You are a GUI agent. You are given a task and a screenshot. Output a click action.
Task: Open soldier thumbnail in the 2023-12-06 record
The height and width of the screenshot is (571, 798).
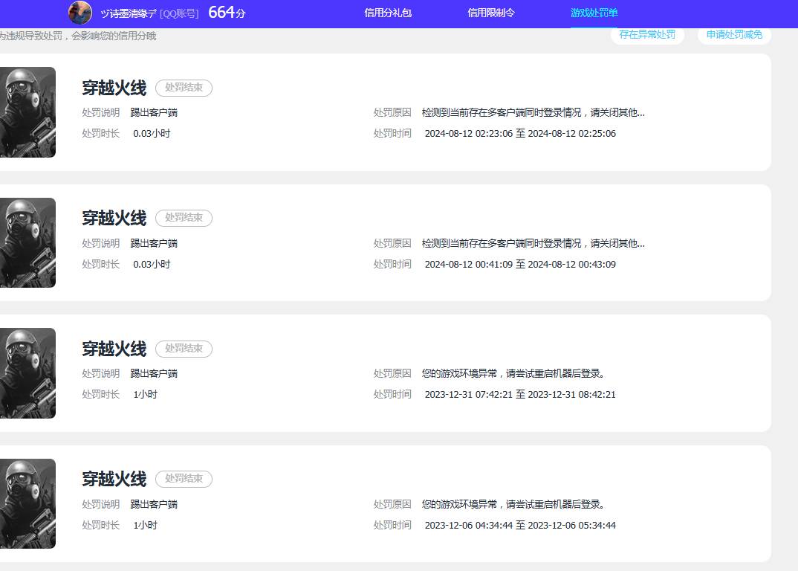coord(27,503)
